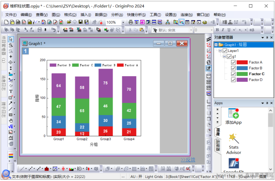Open the zoom level 100% dropdown
The height and width of the screenshot is (181, 275).
pyautogui.click(x=123, y=22)
